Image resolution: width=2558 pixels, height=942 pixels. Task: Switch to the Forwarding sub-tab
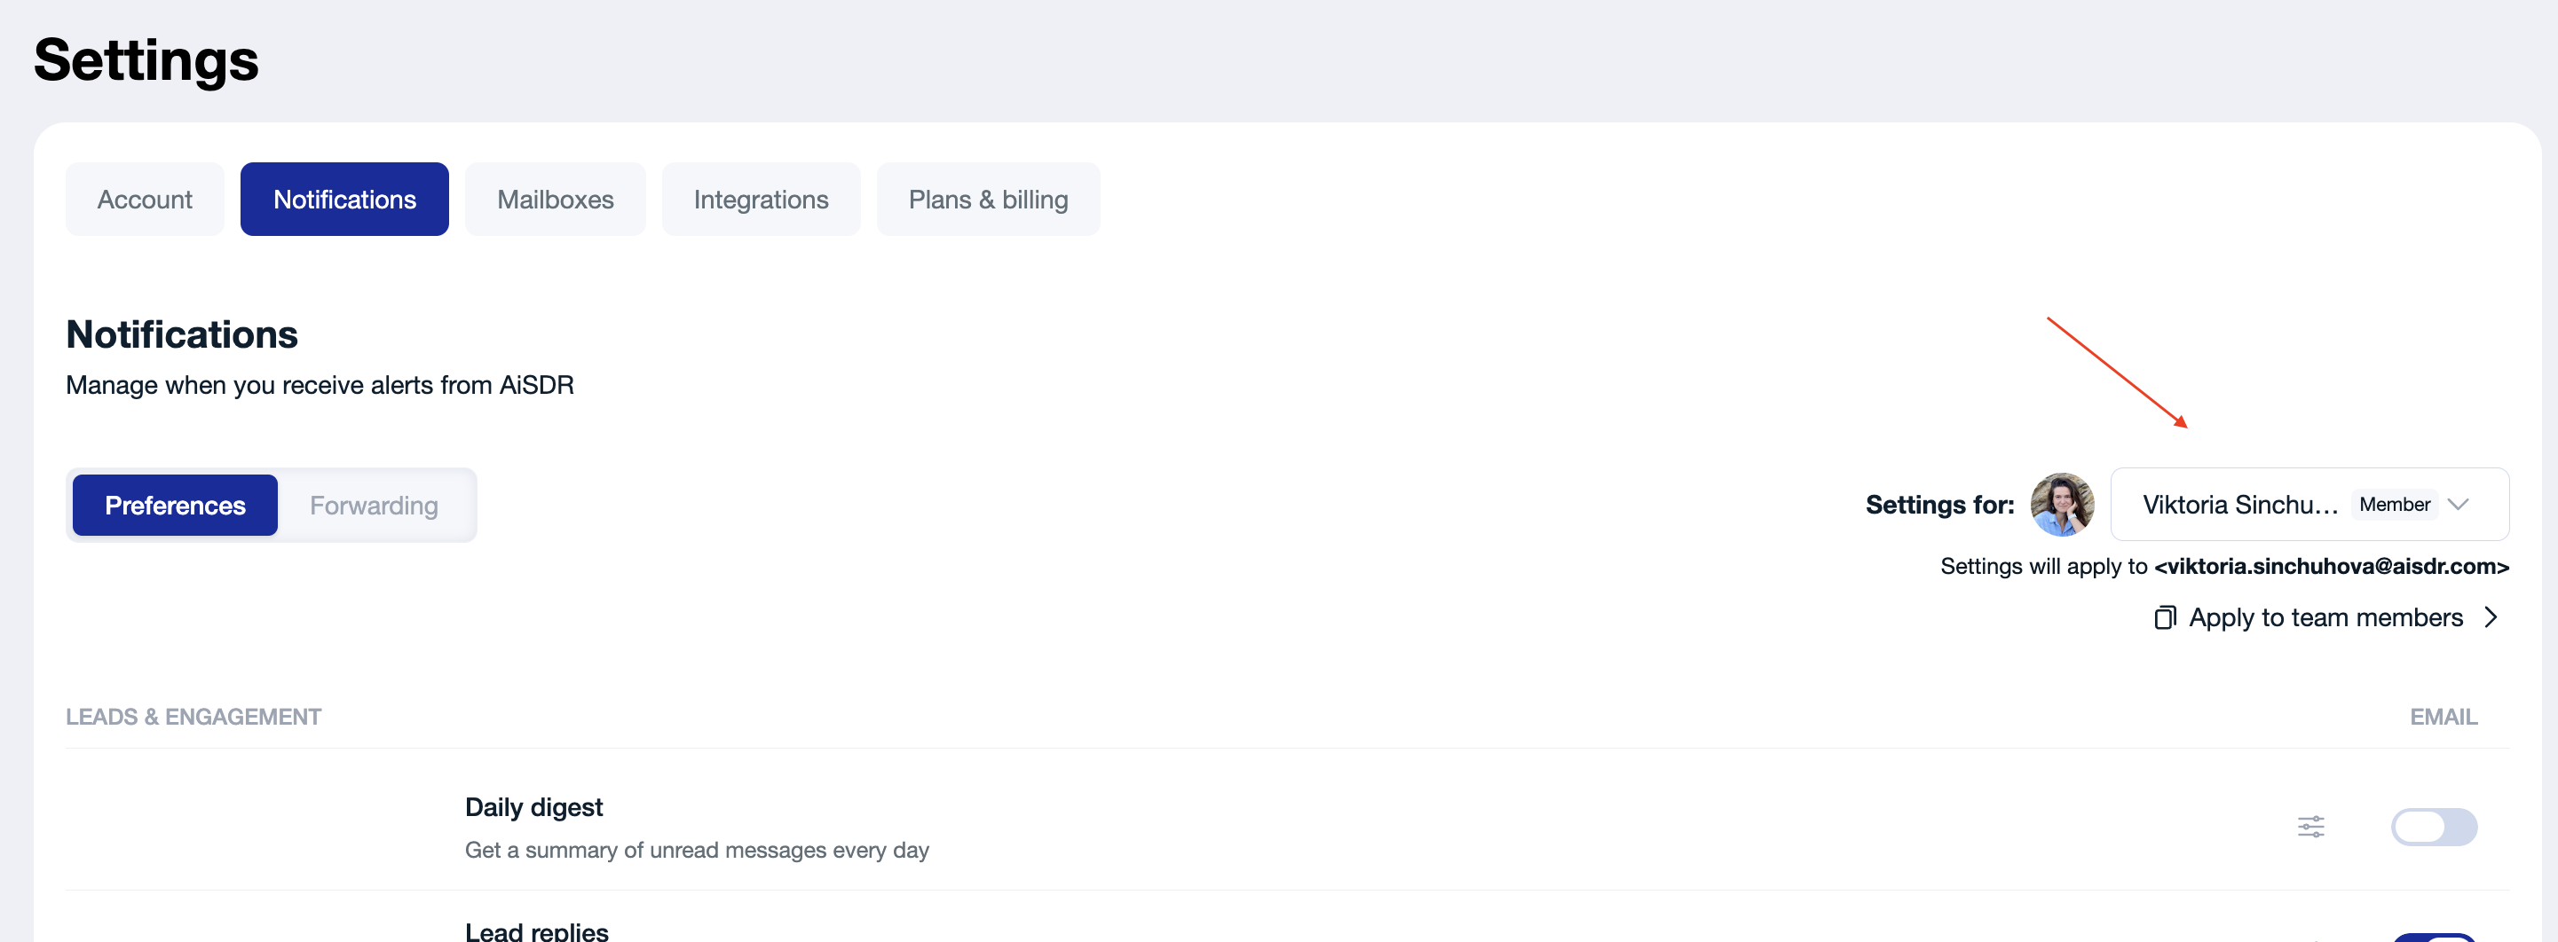pyautogui.click(x=374, y=506)
